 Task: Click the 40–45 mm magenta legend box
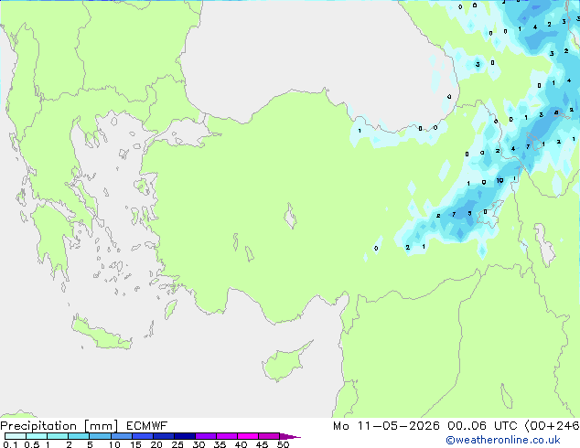tap(248, 436)
